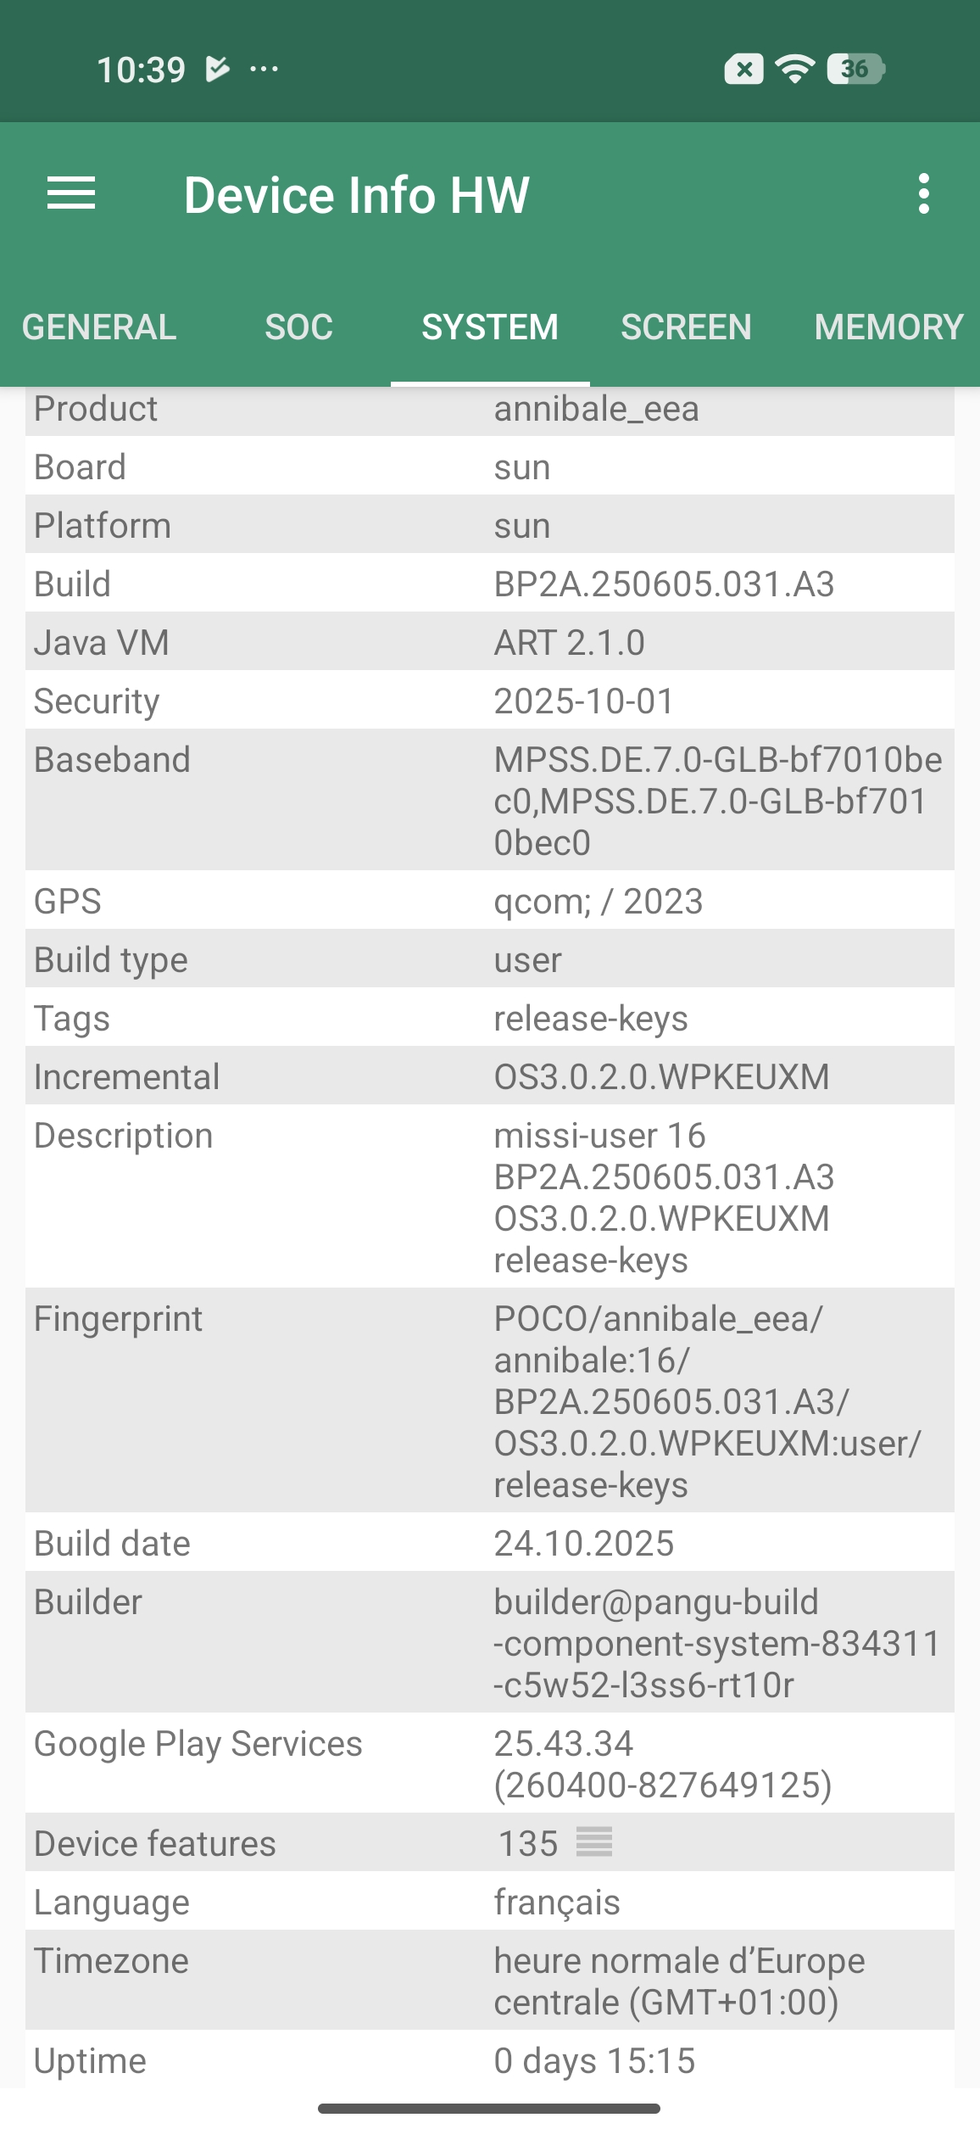Image resolution: width=980 pixels, height=2129 pixels.
Task: Tap the battery indicator showing 36
Action: [x=855, y=69]
